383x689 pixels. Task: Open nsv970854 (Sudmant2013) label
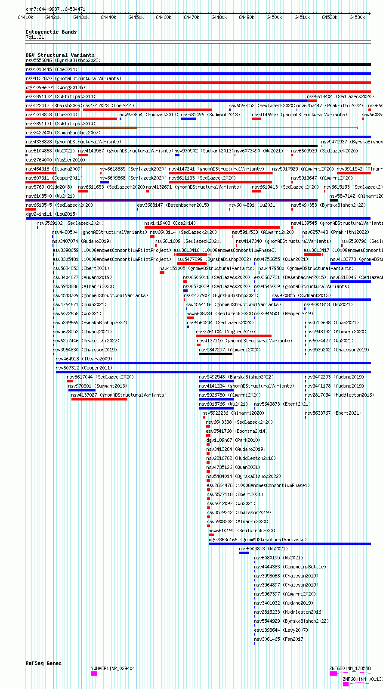tap(149, 115)
